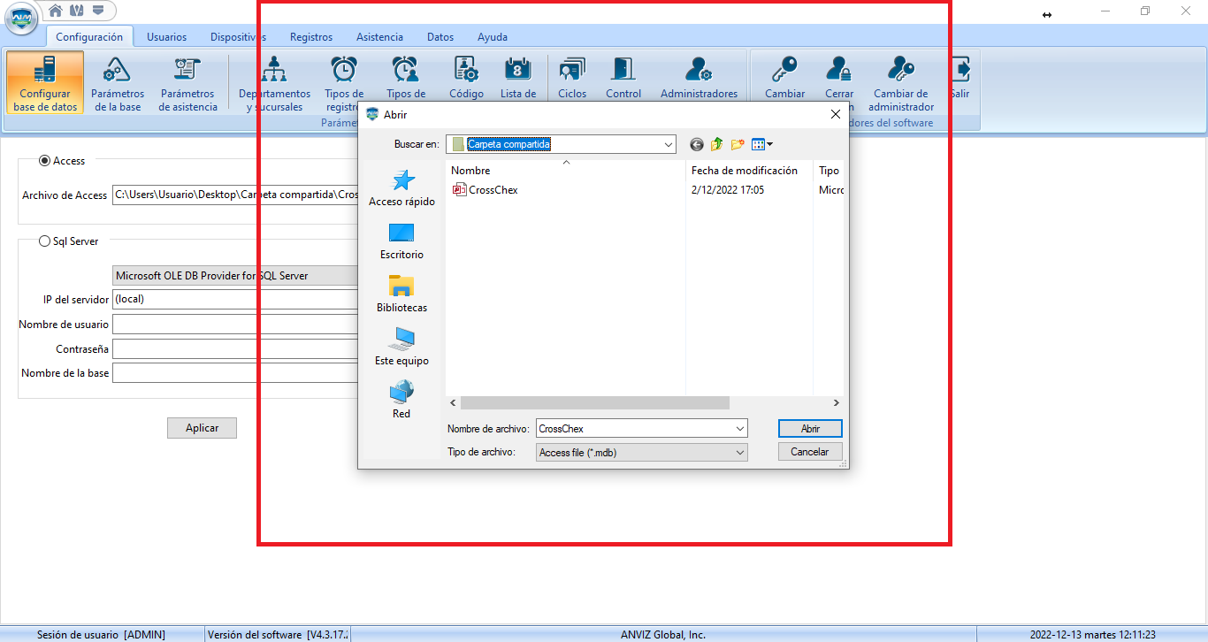
Task: Select Bibliotecas in dialog sidebar
Action: coord(402,294)
